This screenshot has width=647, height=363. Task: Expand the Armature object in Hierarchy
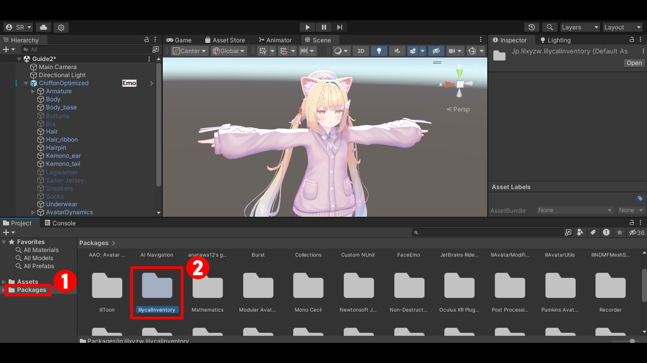point(33,91)
